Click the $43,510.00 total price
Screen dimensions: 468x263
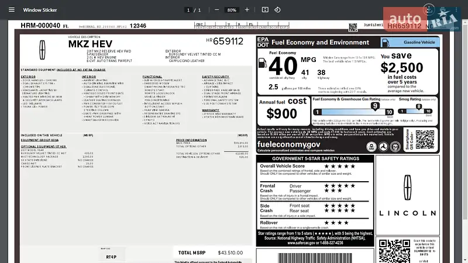(x=230, y=252)
